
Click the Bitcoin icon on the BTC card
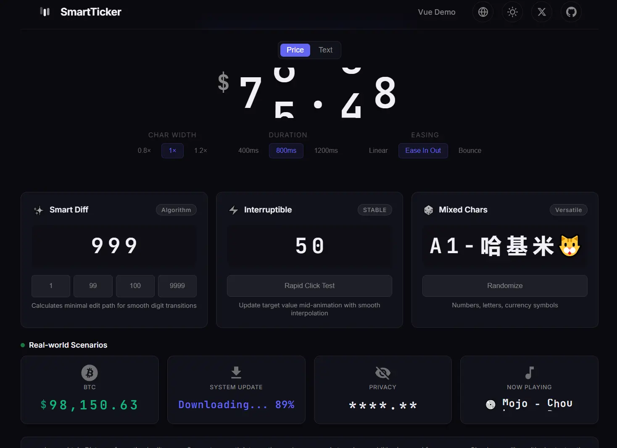[90, 372]
